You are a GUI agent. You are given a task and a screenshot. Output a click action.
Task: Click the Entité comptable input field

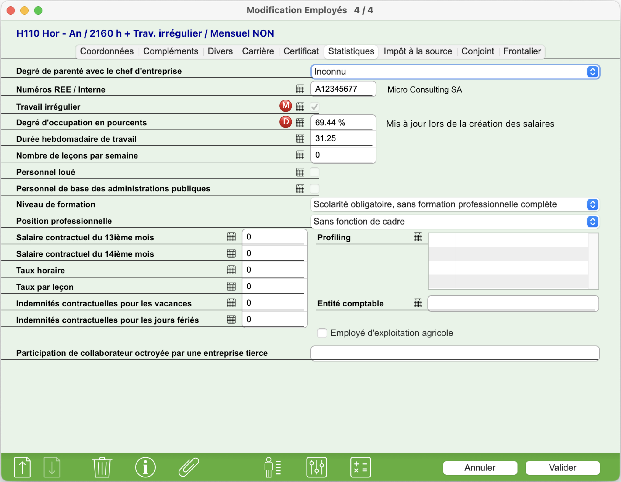point(513,303)
